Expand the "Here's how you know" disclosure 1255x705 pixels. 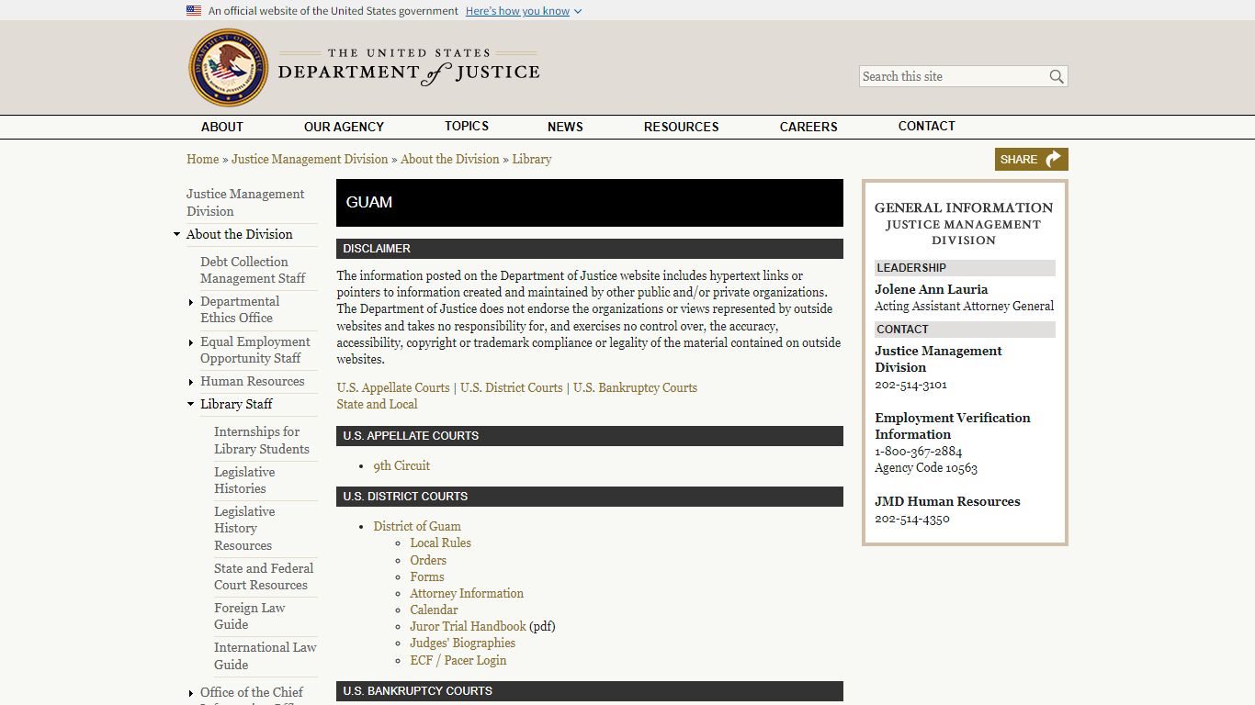[x=524, y=11]
